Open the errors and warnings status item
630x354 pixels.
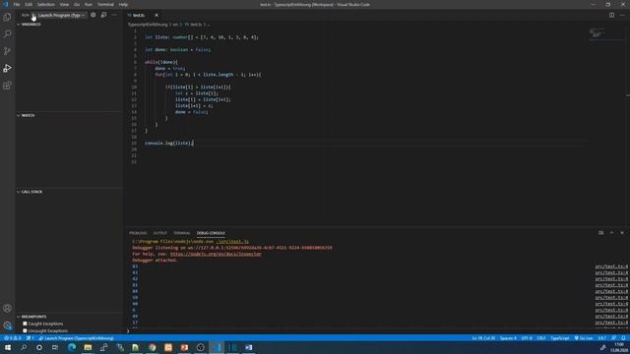[x=13, y=338]
